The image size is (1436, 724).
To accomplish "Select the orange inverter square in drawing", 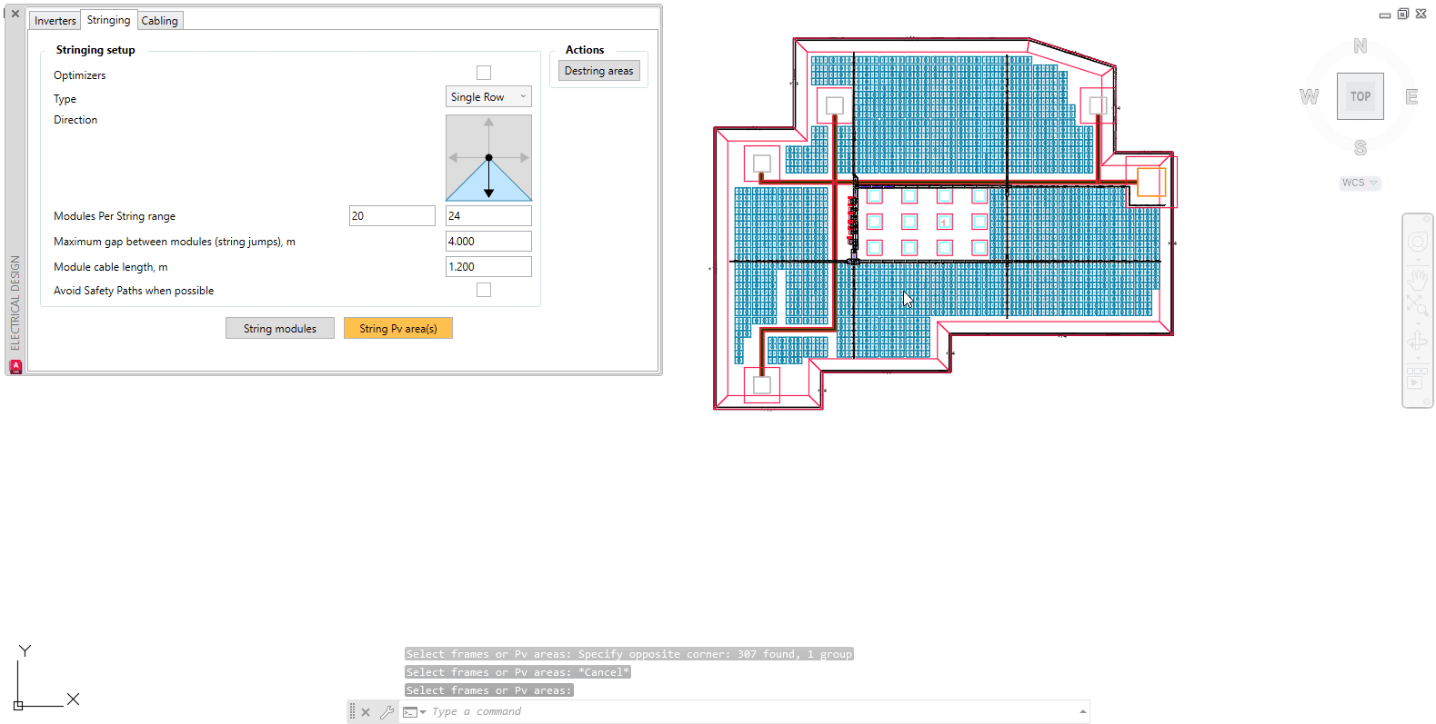I will 1151,182.
